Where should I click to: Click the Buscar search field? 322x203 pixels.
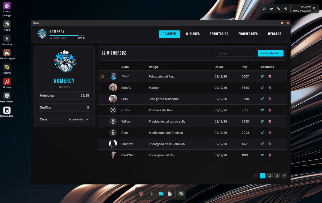coord(235,53)
